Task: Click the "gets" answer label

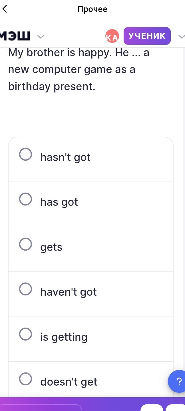Action: click(51, 247)
